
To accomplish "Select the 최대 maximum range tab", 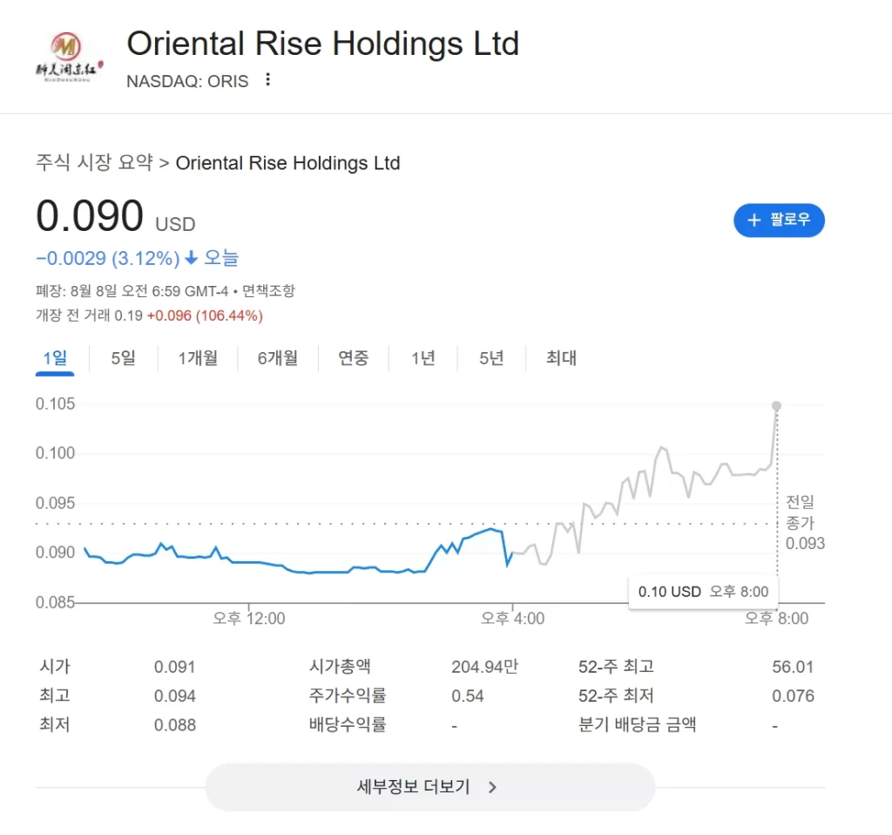I will tap(561, 358).
